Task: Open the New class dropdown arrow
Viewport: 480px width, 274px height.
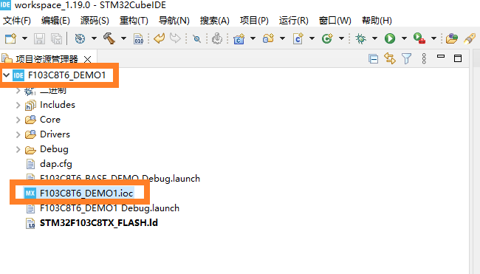Action: pos(341,38)
